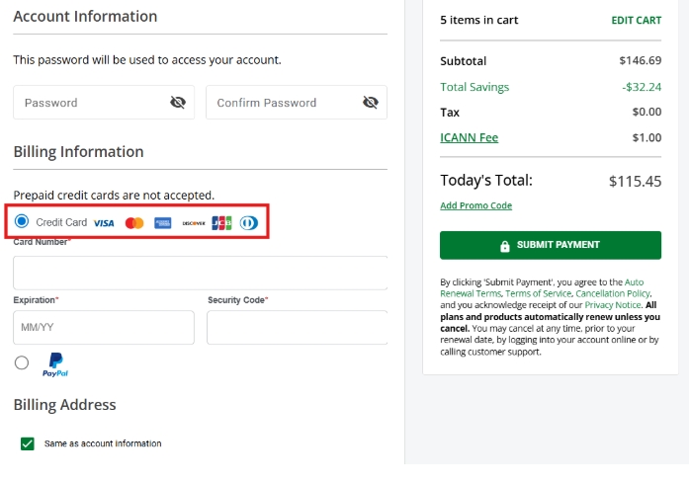Uncheck Same as account information checkbox
Screen dimensions: 689x480
[x=28, y=443]
